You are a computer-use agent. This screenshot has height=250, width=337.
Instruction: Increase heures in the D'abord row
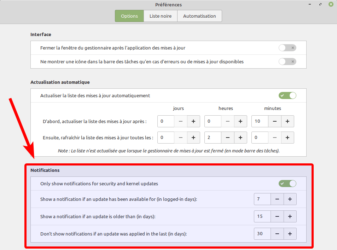240,121
